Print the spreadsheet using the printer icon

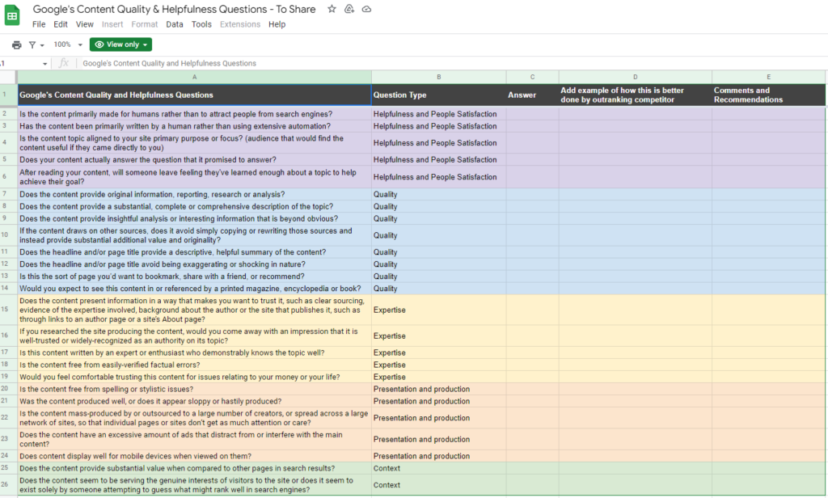point(17,45)
